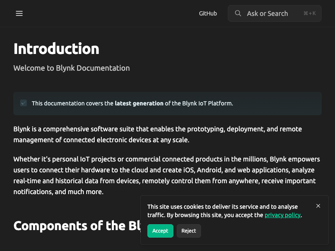Click the 'Components of the Bl' heading

click(x=77, y=225)
